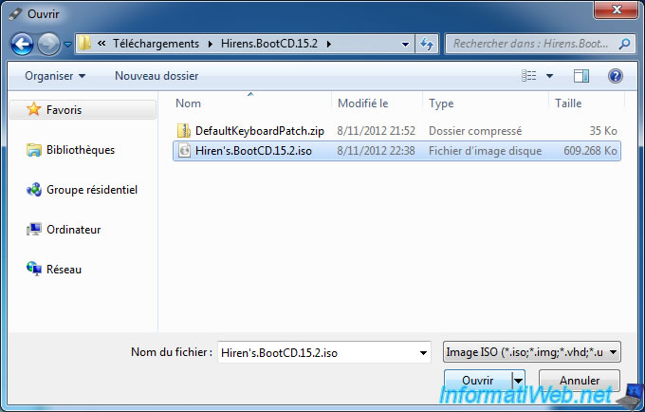Toggle the preview pane icon
Screen dimensions: 645x412
[581, 76]
